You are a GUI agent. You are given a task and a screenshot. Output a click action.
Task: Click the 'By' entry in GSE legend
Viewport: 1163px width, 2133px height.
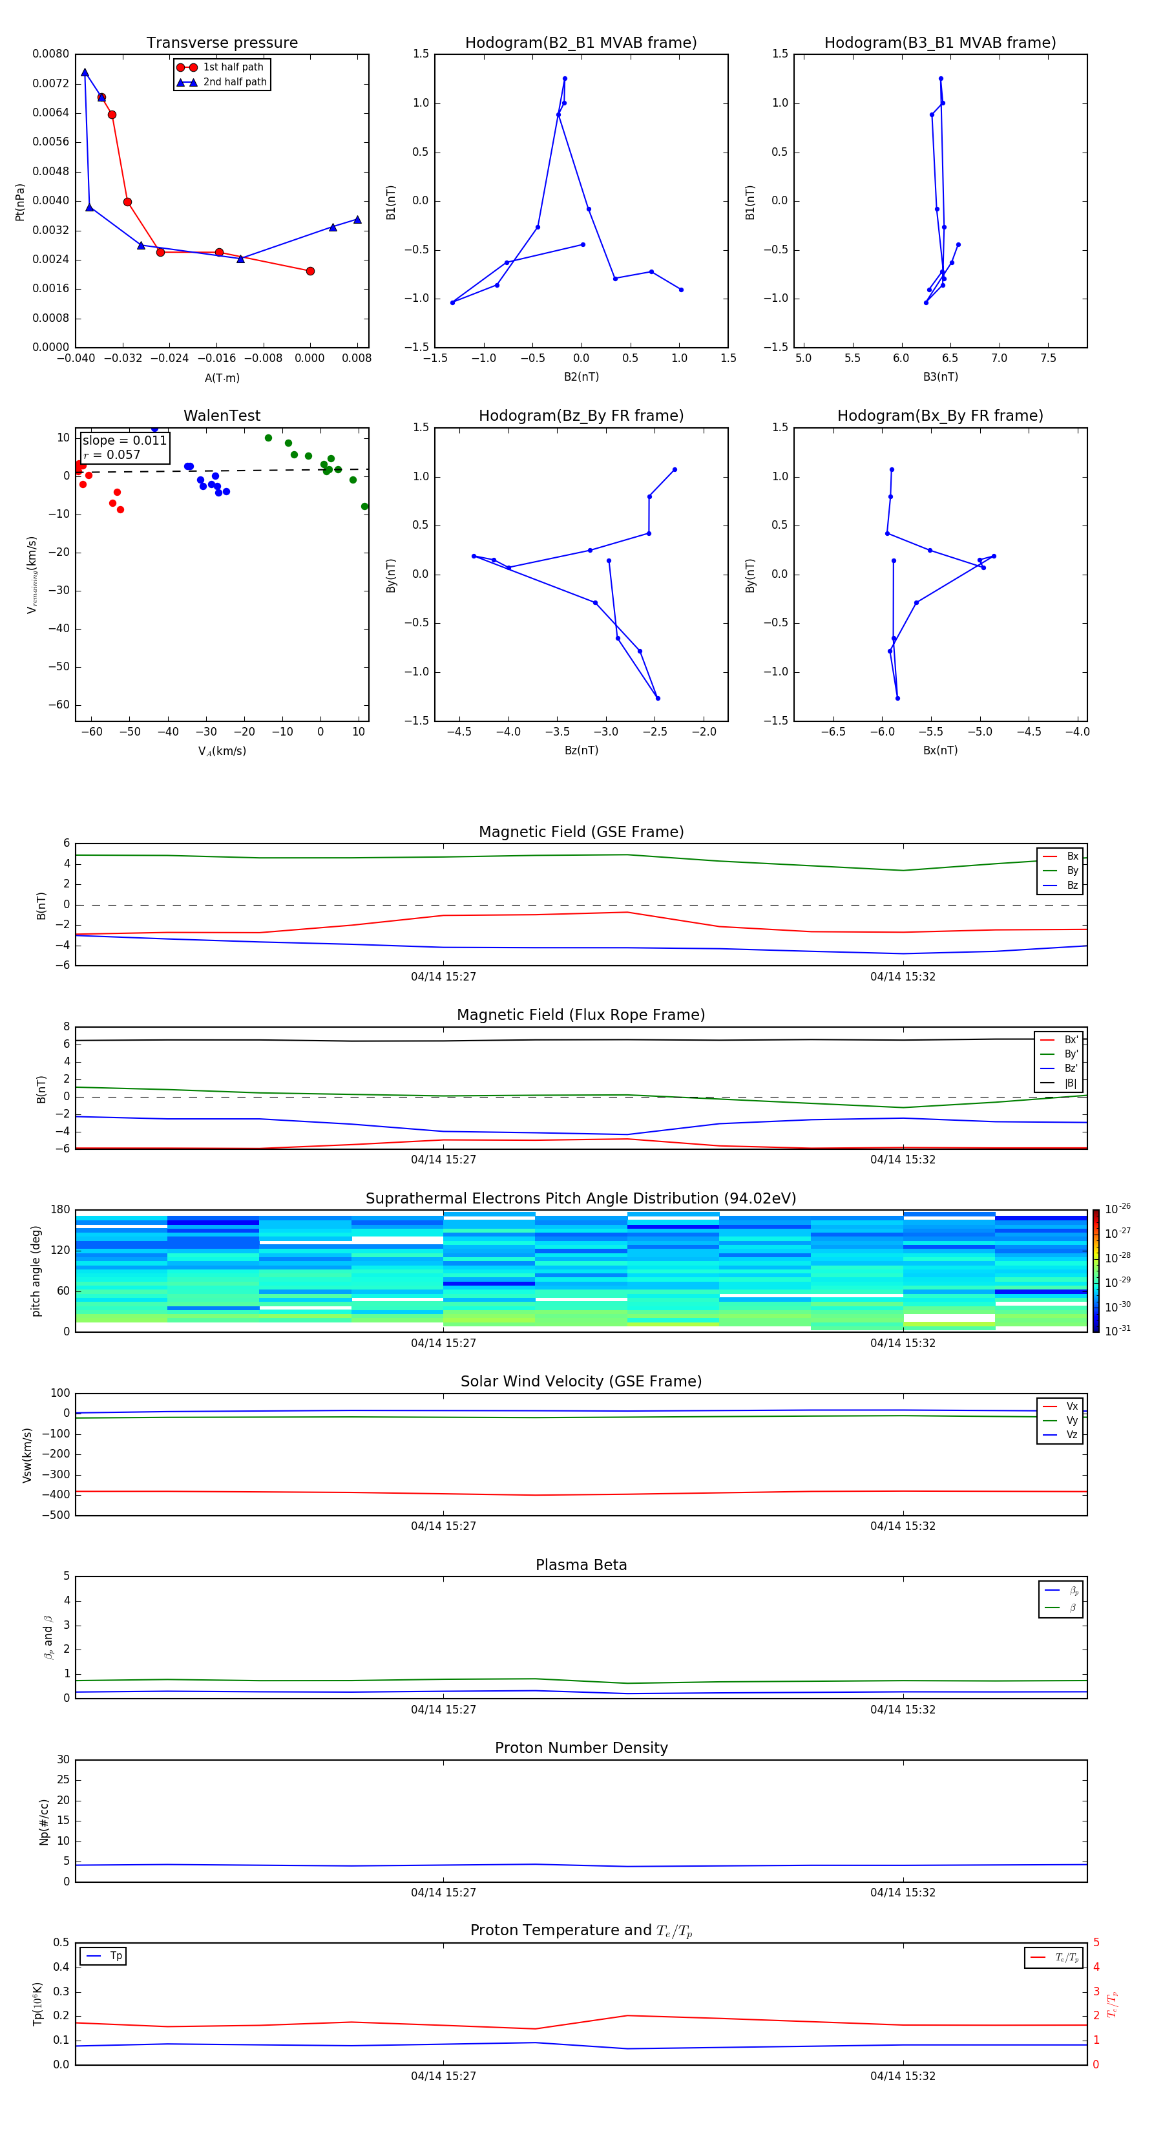tap(1060, 870)
